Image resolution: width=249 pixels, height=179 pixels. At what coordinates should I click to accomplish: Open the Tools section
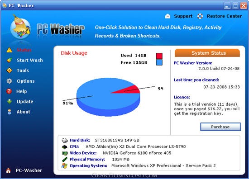click(23, 71)
